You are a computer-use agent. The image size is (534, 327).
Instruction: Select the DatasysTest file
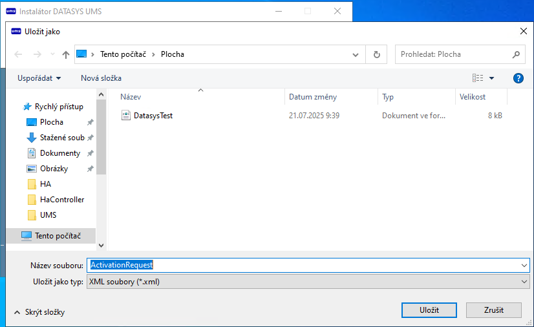153,116
